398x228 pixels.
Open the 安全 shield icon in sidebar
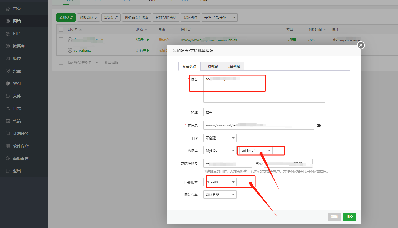click(x=8, y=71)
